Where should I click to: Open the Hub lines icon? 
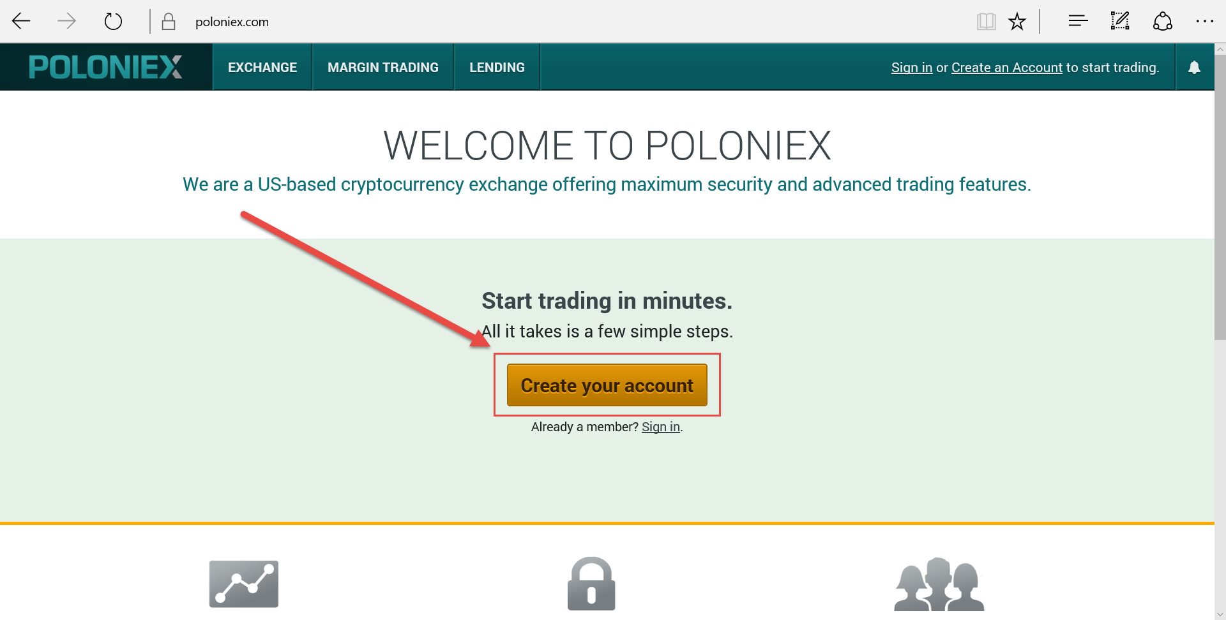(x=1078, y=21)
